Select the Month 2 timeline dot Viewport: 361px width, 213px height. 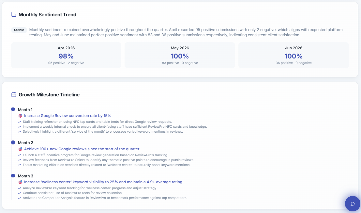[13, 142]
